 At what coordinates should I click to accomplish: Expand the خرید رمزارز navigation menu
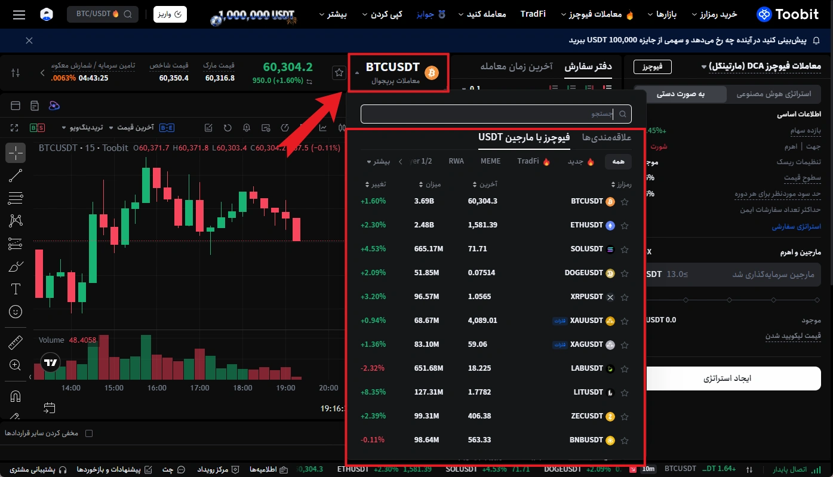pos(714,14)
